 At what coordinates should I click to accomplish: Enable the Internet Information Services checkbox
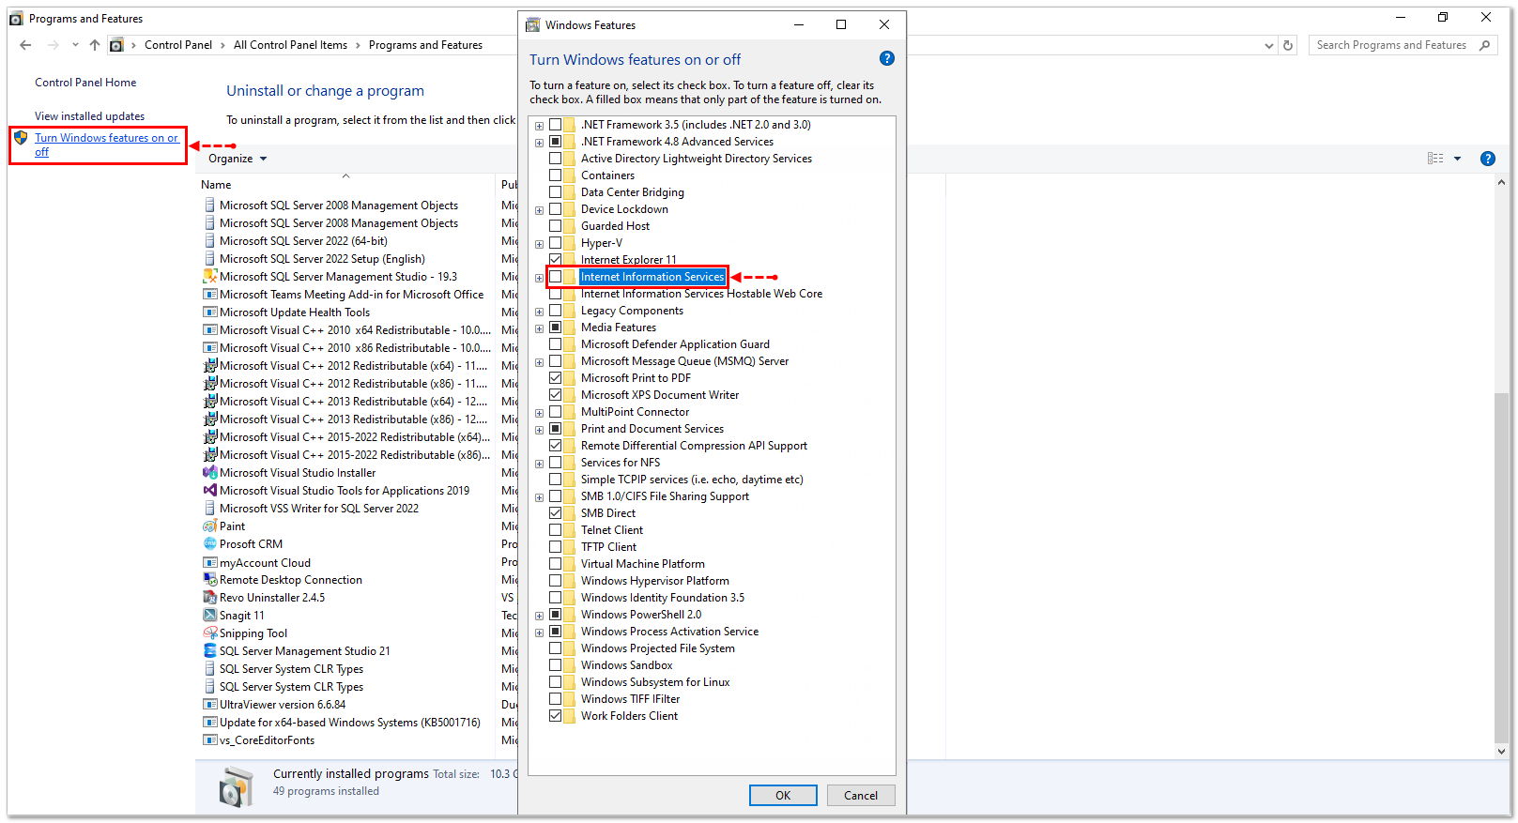[x=556, y=277]
